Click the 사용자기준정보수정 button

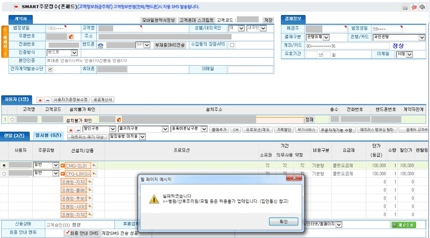[71, 100]
